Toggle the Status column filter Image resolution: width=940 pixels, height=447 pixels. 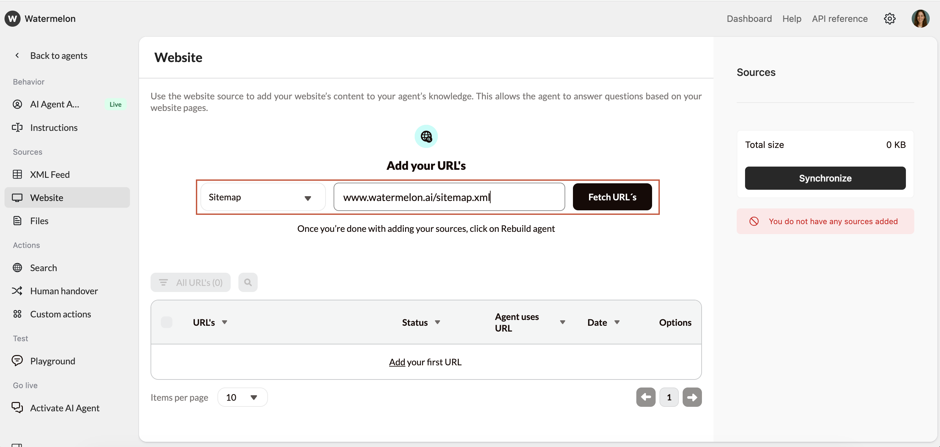click(438, 322)
